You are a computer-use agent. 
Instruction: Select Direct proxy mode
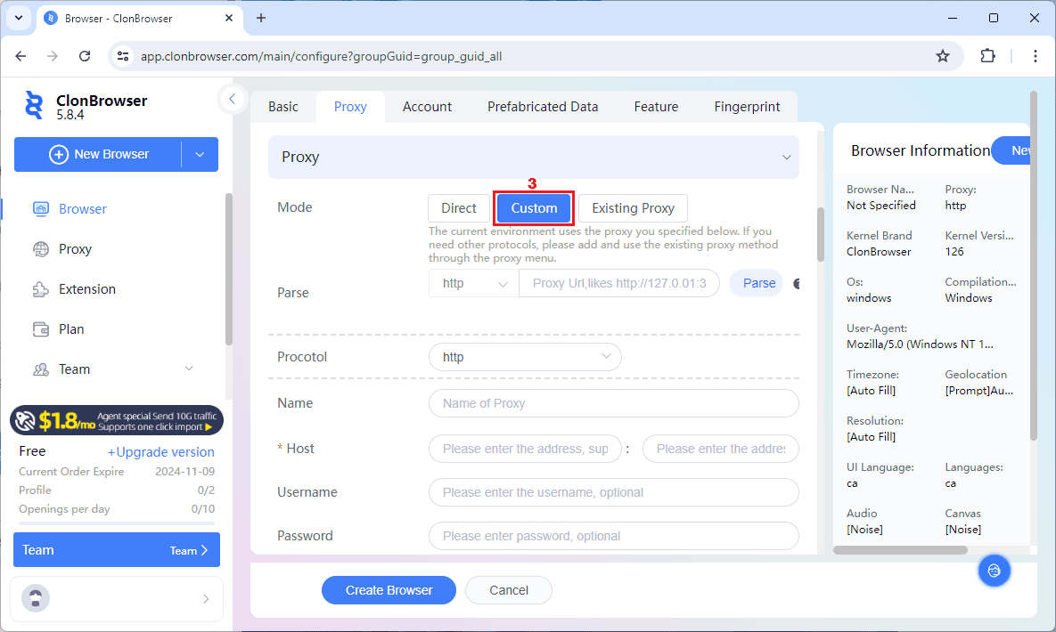[459, 208]
